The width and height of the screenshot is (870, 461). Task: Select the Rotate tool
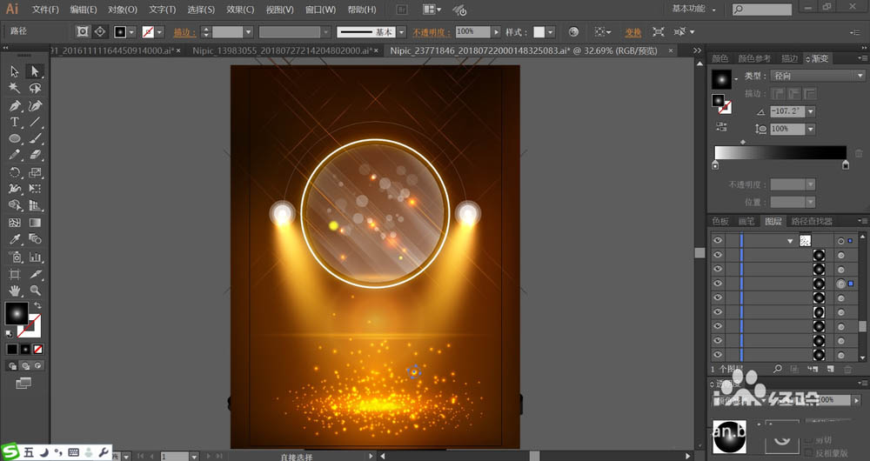(x=15, y=172)
